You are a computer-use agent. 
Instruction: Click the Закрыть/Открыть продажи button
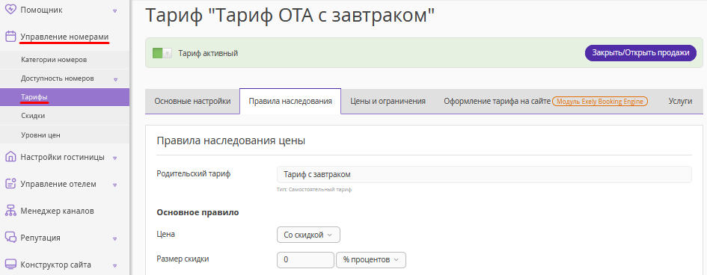click(640, 52)
